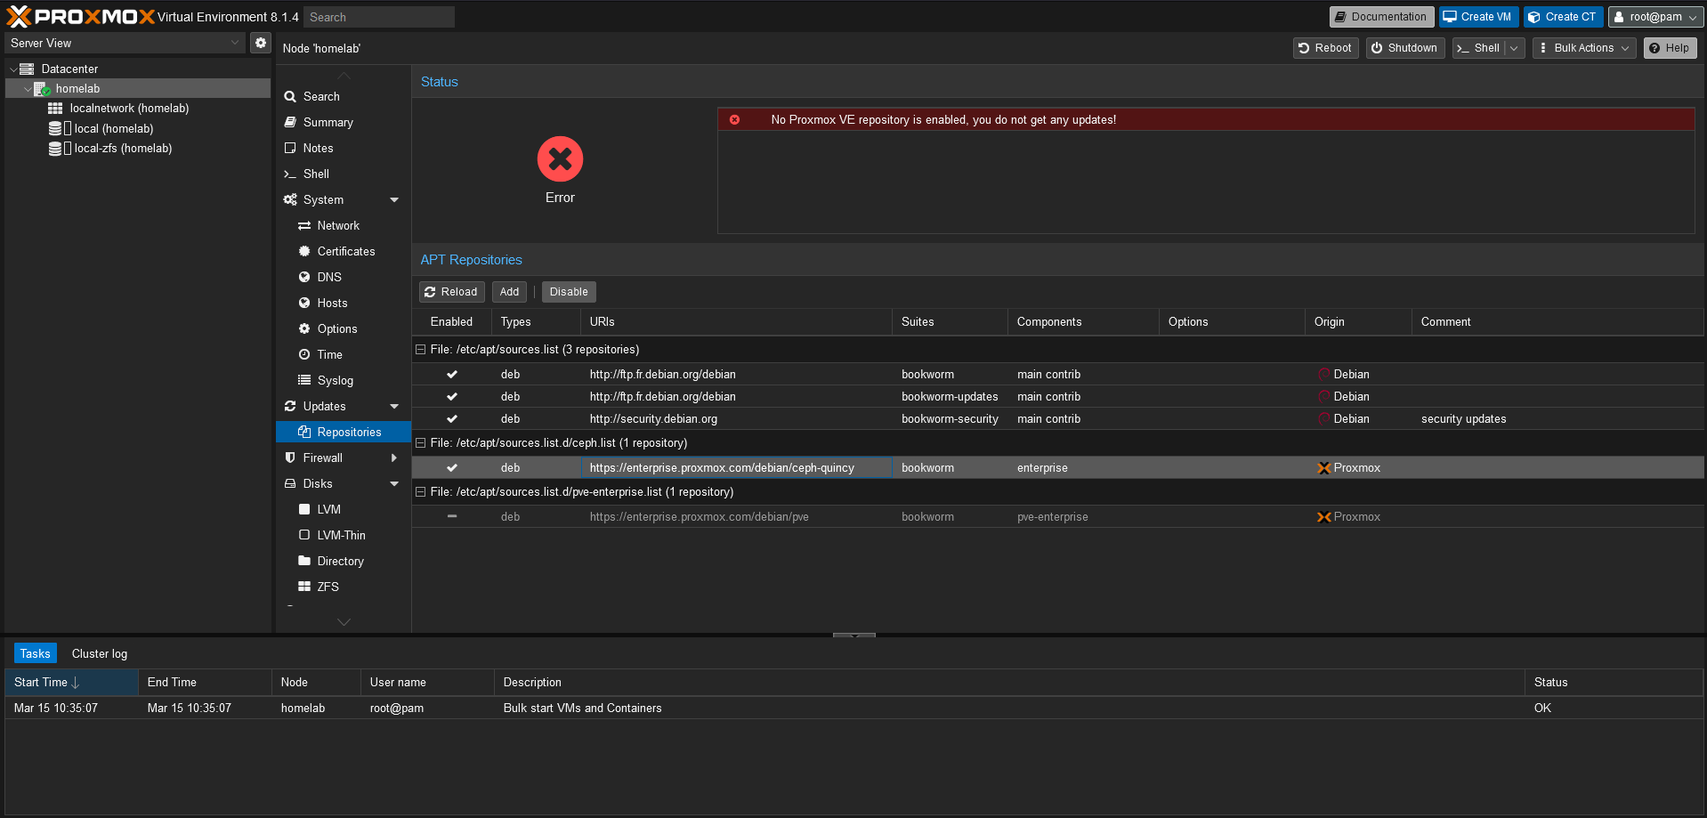Screen dimensions: 1707x818
Task: Open the Summary panel icon
Action: 290,122
